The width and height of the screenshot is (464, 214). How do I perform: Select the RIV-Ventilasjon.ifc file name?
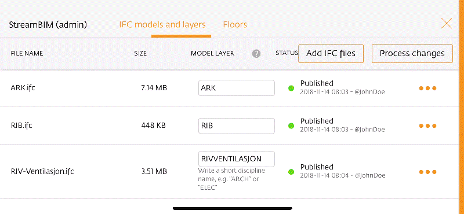[42, 172]
